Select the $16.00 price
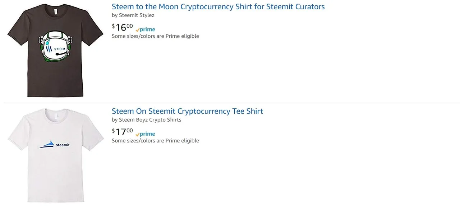 (x=122, y=27)
